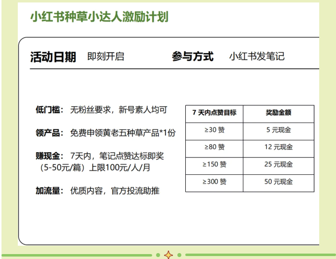Click table header 奖励金额
This screenshot has height=259, width=336.
click(279, 113)
